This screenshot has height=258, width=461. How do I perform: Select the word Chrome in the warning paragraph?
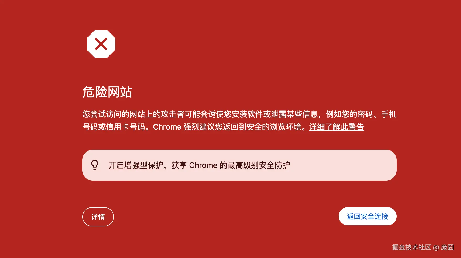click(167, 127)
